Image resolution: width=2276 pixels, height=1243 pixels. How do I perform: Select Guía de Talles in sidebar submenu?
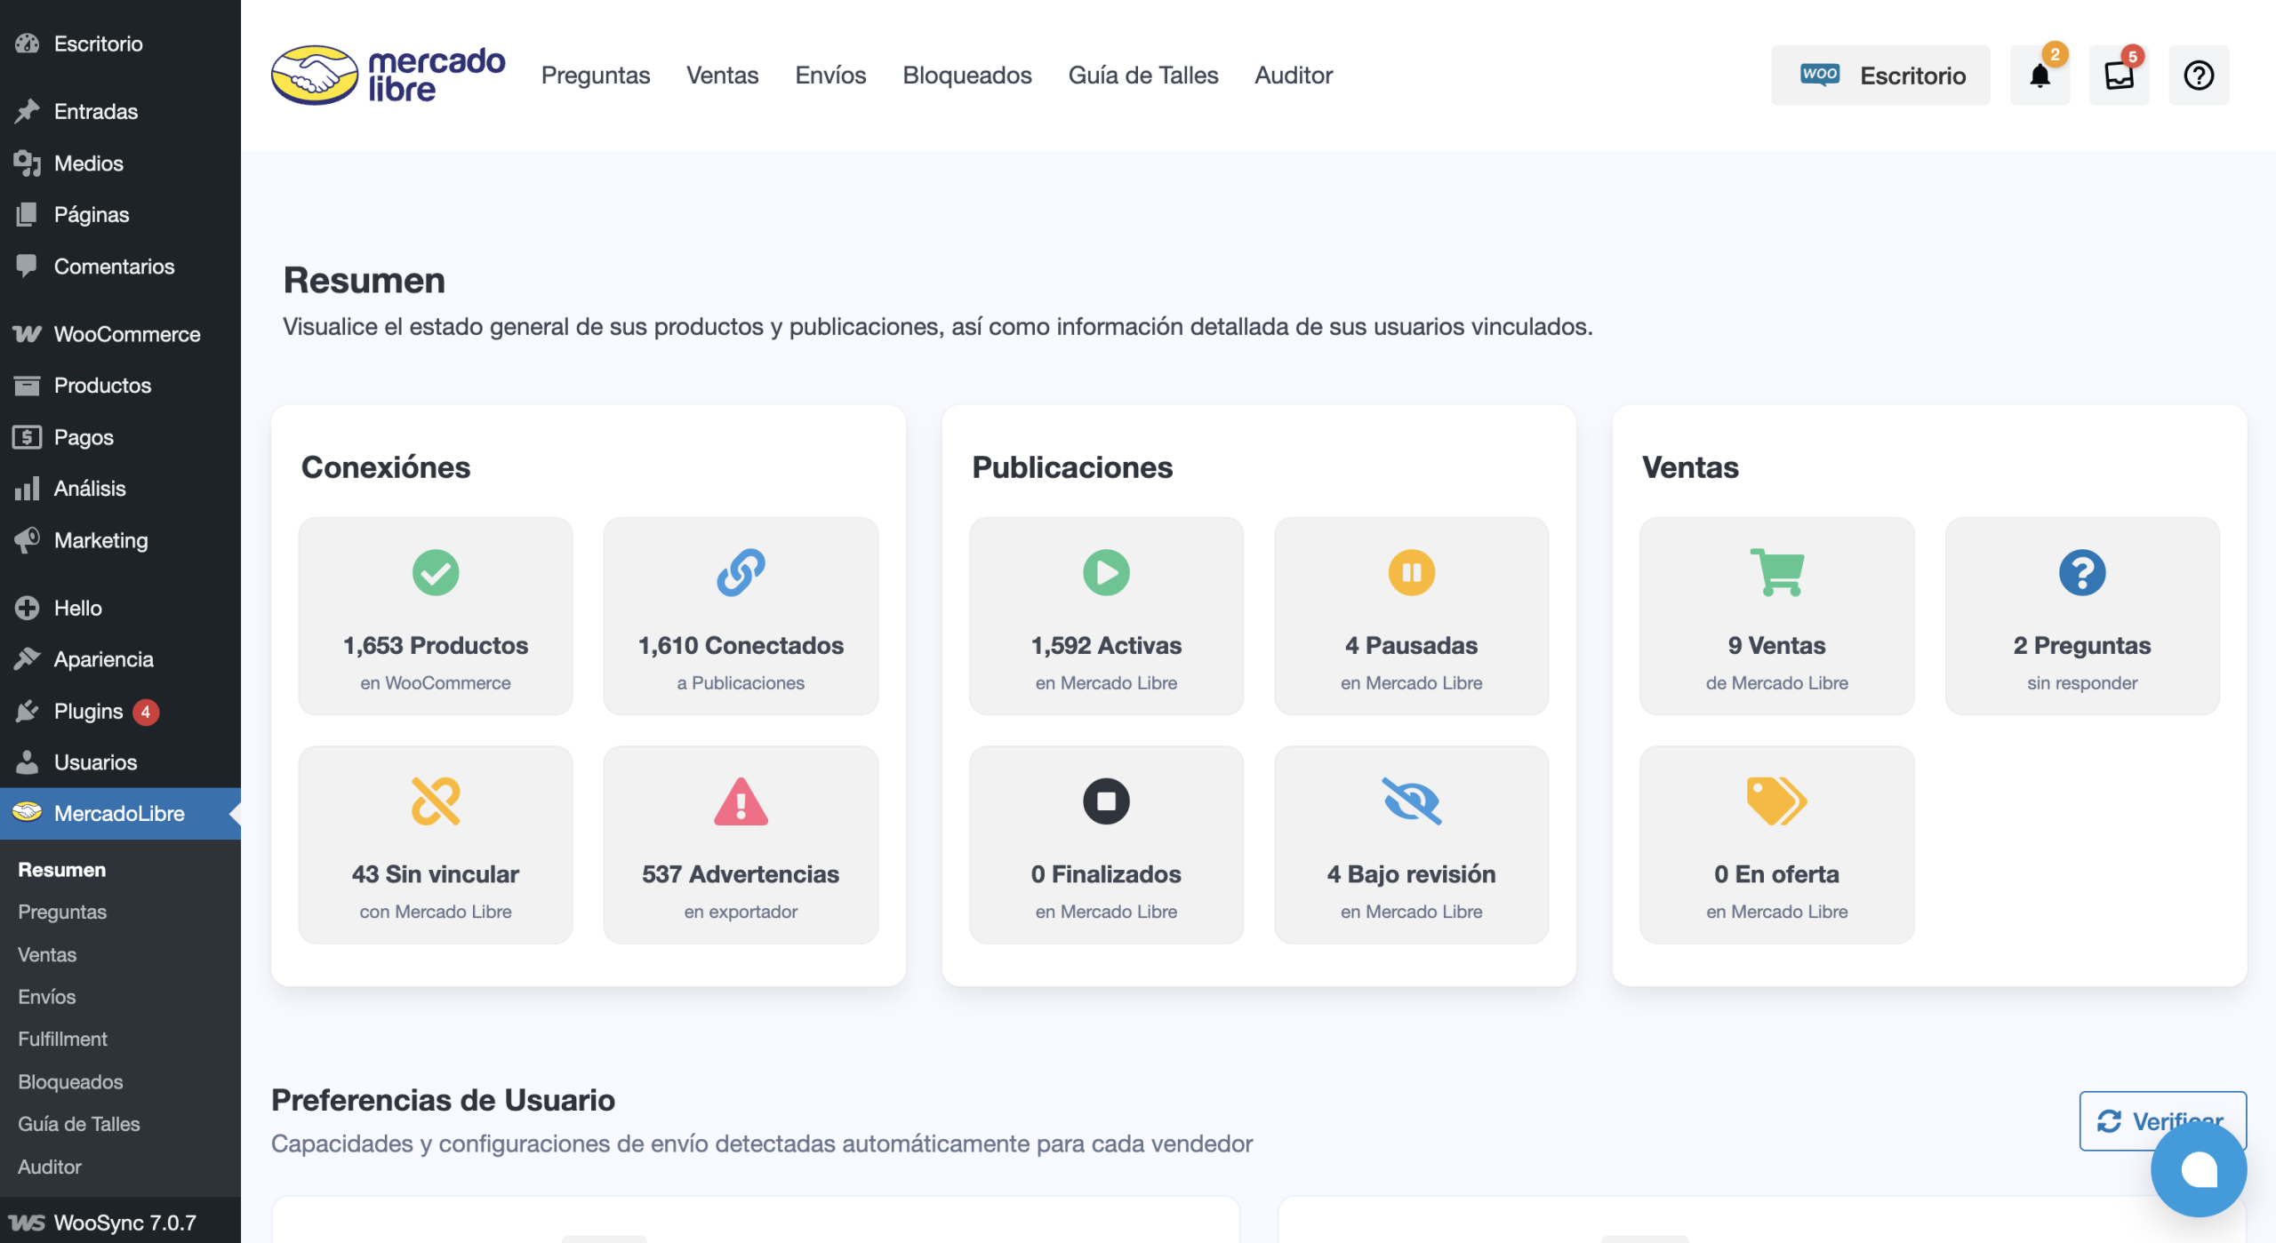point(79,1124)
